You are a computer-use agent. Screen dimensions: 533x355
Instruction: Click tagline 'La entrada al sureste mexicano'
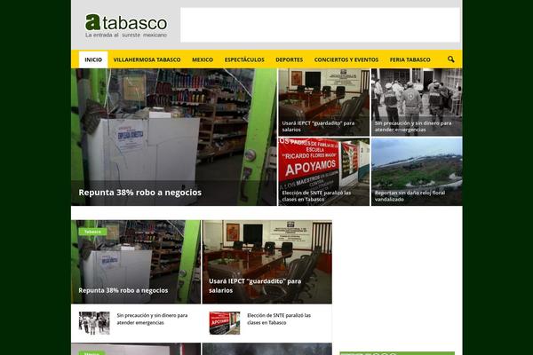tap(126, 35)
